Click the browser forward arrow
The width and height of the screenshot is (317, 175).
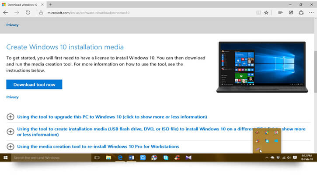(17, 13)
